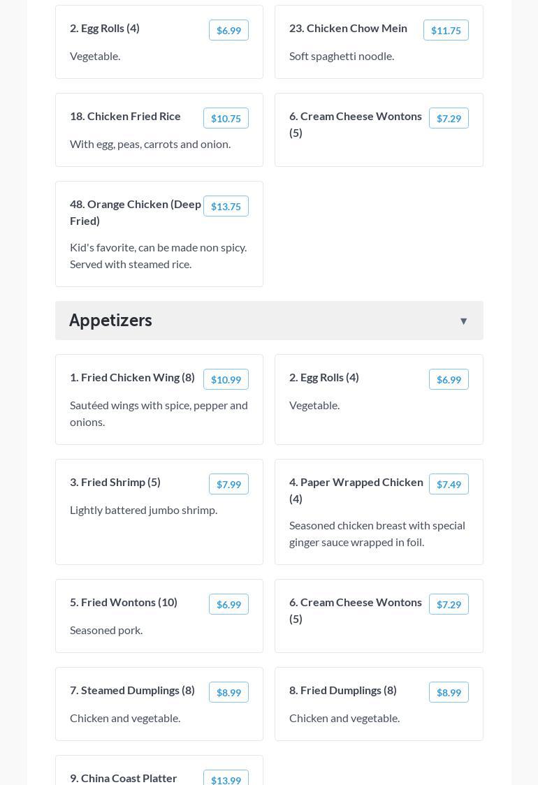This screenshot has height=785, width=538.
Task: Click the $13.99 China Coast Platter price
Action: pos(226,779)
